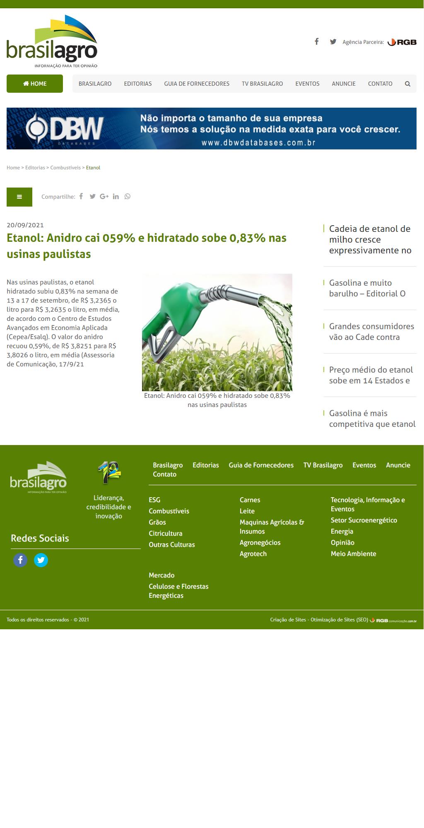This screenshot has height=828, width=424.
Task: Click the Facebook icon in the header
Action: pos(316,41)
